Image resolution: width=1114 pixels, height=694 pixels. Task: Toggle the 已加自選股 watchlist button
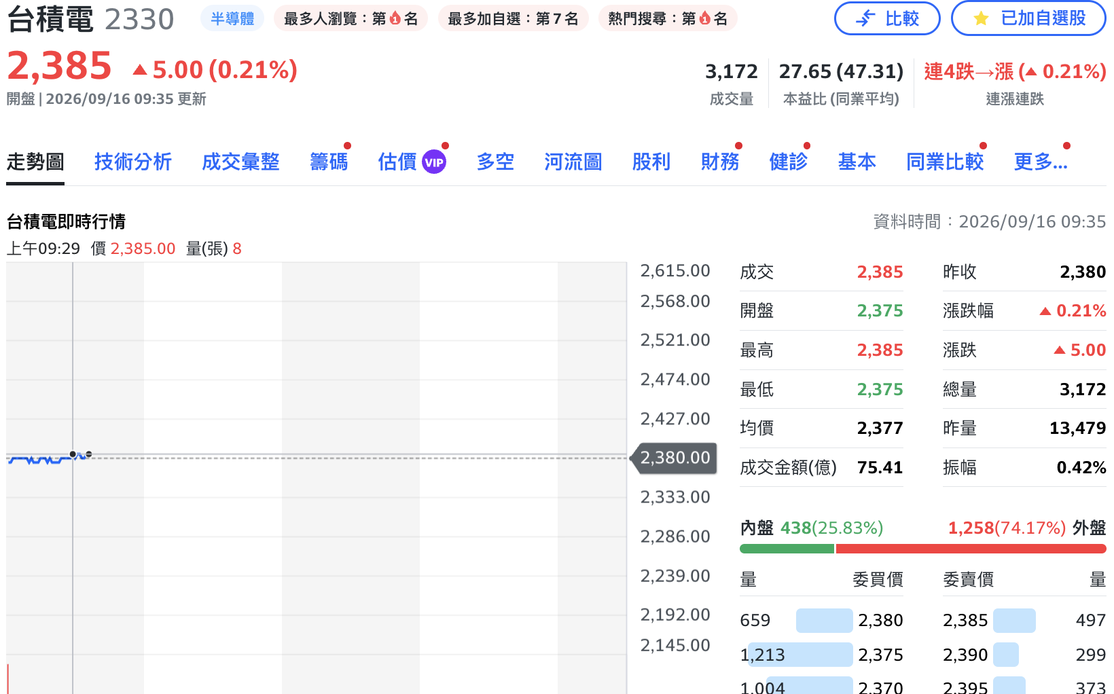(x=1028, y=18)
